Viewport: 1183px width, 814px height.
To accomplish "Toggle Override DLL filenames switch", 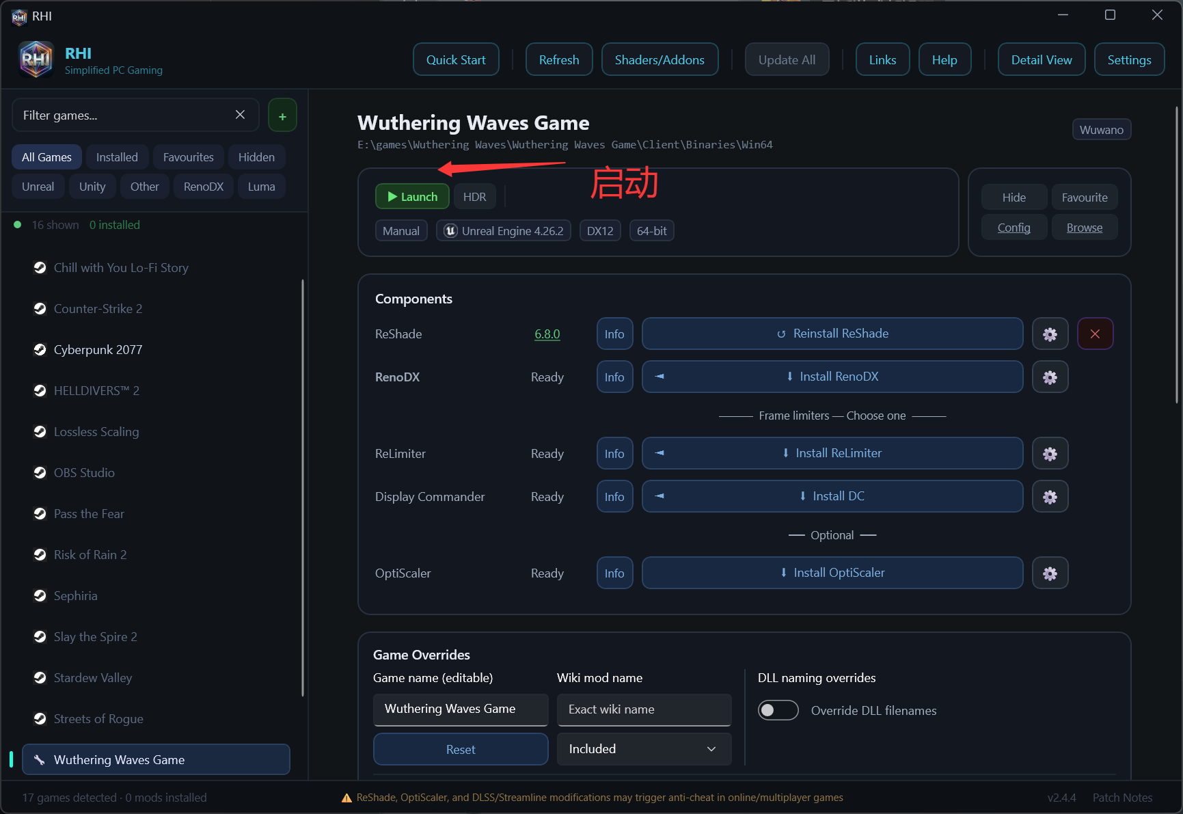I will pos(778,711).
